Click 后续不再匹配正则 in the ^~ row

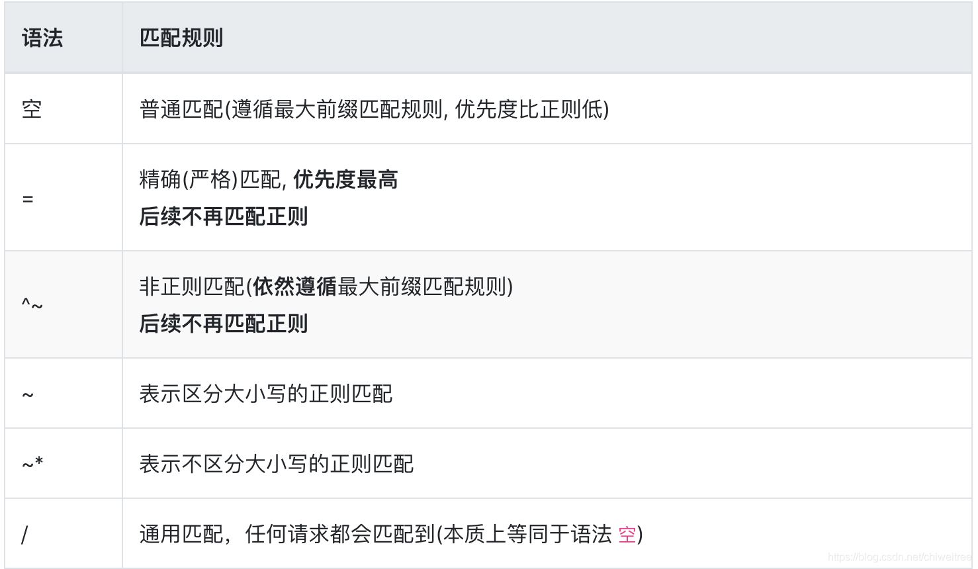point(224,324)
